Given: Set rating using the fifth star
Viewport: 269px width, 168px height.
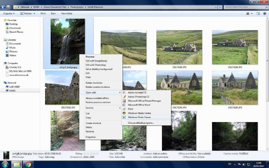Looking at the screenshot, I should [x=97, y=153].
